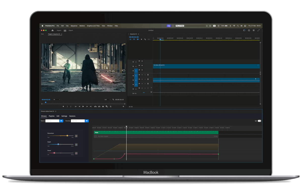This screenshot has height=187, width=302.
Task: Click Import in the top workspace bar
Action: pyautogui.click(x=59, y=30)
